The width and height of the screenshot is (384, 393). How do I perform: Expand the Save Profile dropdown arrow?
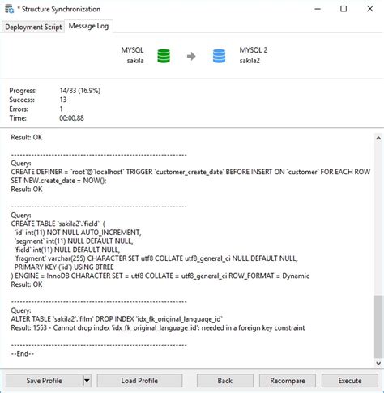point(87,381)
